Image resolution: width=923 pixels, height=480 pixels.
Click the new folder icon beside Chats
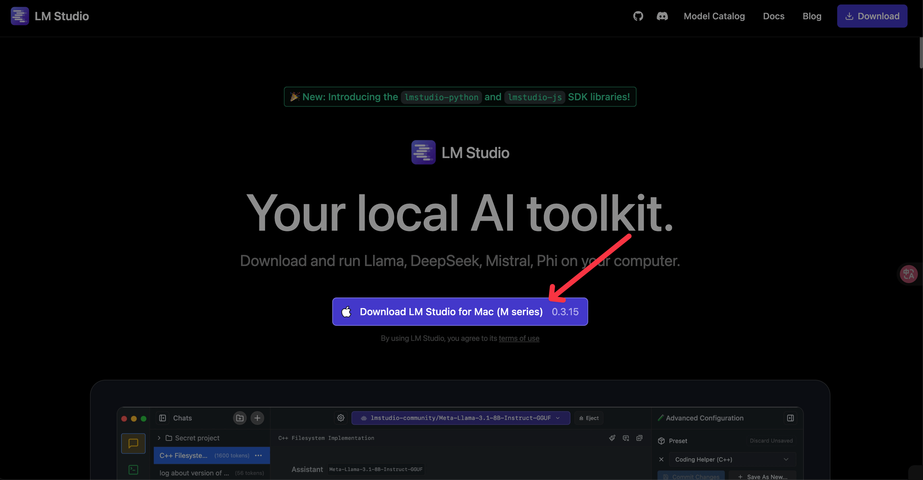click(240, 418)
